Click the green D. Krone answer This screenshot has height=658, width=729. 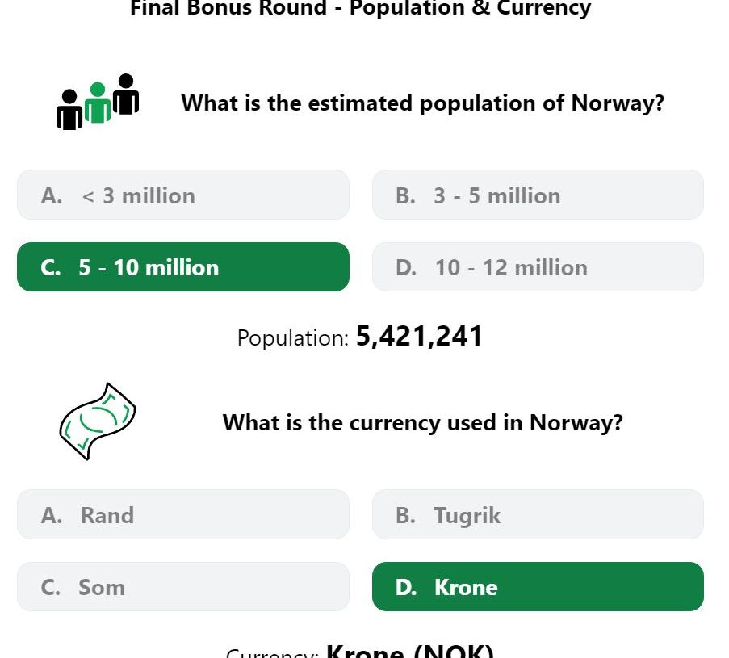(538, 586)
